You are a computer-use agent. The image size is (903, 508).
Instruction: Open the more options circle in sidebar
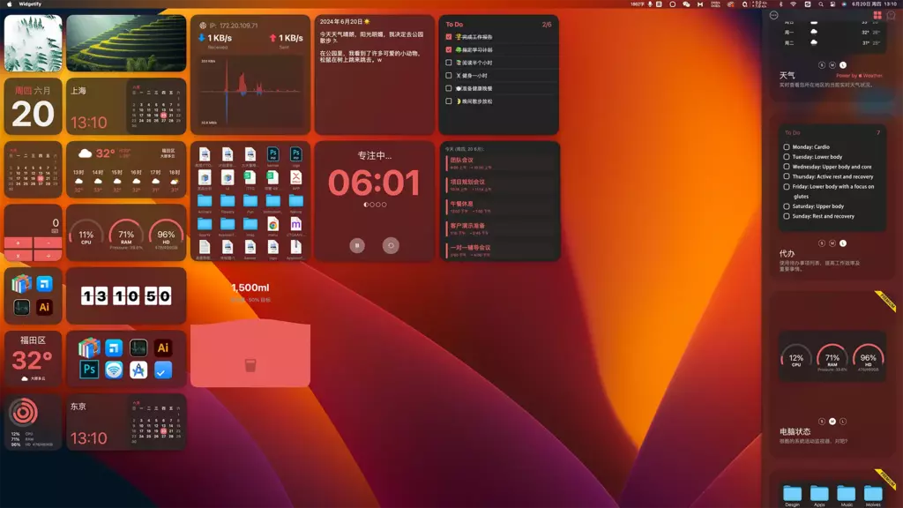773,15
